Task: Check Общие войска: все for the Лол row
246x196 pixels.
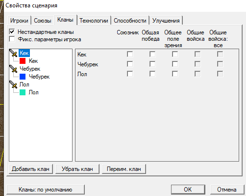Action: pyautogui.click(x=220, y=74)
